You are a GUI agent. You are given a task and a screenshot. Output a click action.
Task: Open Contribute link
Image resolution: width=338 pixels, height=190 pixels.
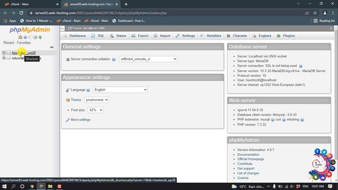[245, 164]
